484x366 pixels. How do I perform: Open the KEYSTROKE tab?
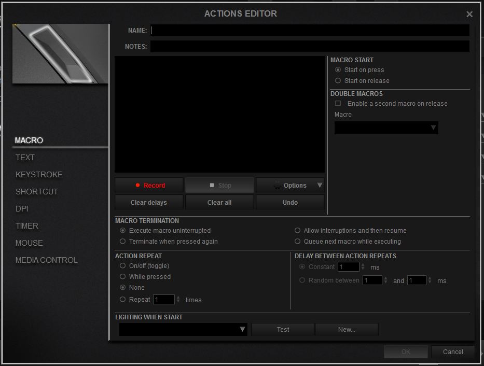(x=39, y=175)
